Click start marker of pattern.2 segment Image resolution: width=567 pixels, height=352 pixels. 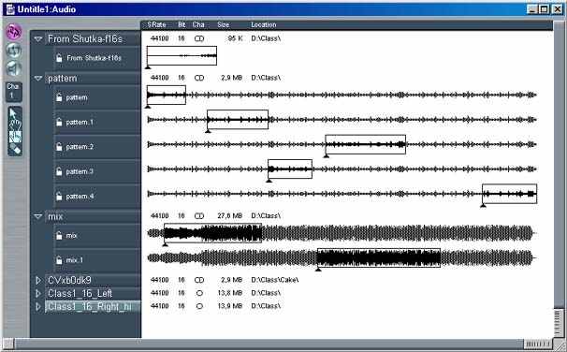[327, 156]
